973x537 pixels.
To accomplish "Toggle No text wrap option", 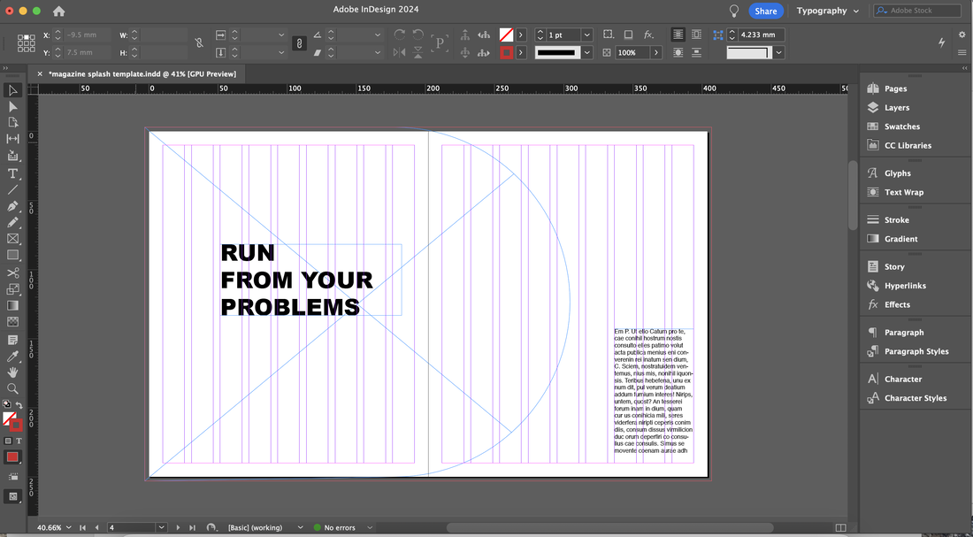I will (x=678, y=35).
